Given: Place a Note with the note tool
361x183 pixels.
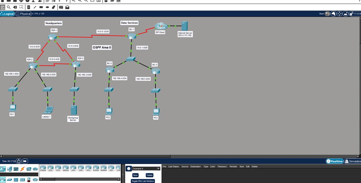Looking at the screenshot, I should tap(29, 7).
